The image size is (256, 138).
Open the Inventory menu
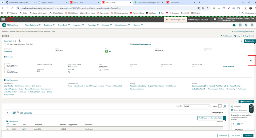tap(79, 25)
